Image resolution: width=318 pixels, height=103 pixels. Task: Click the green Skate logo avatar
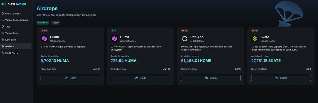click(255, 39)
